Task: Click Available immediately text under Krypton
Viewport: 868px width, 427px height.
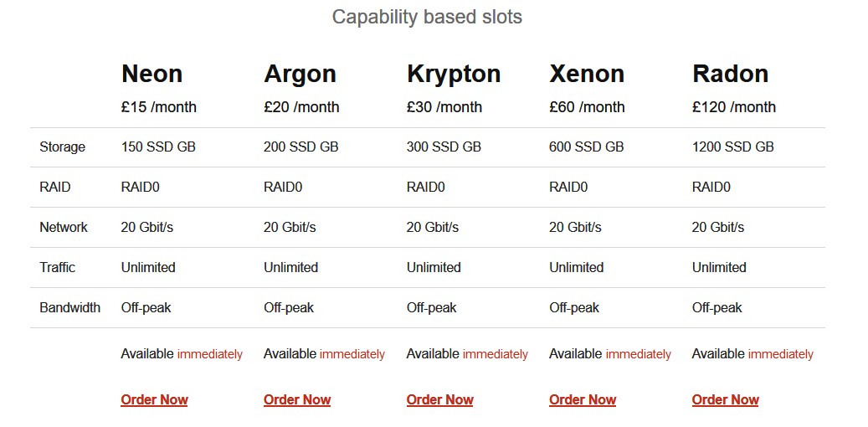Action: tap(467, 354)
